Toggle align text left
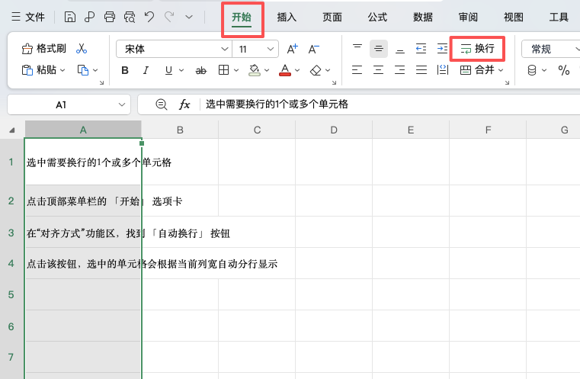Screen dimensions: 580x379 coord(357,70)
